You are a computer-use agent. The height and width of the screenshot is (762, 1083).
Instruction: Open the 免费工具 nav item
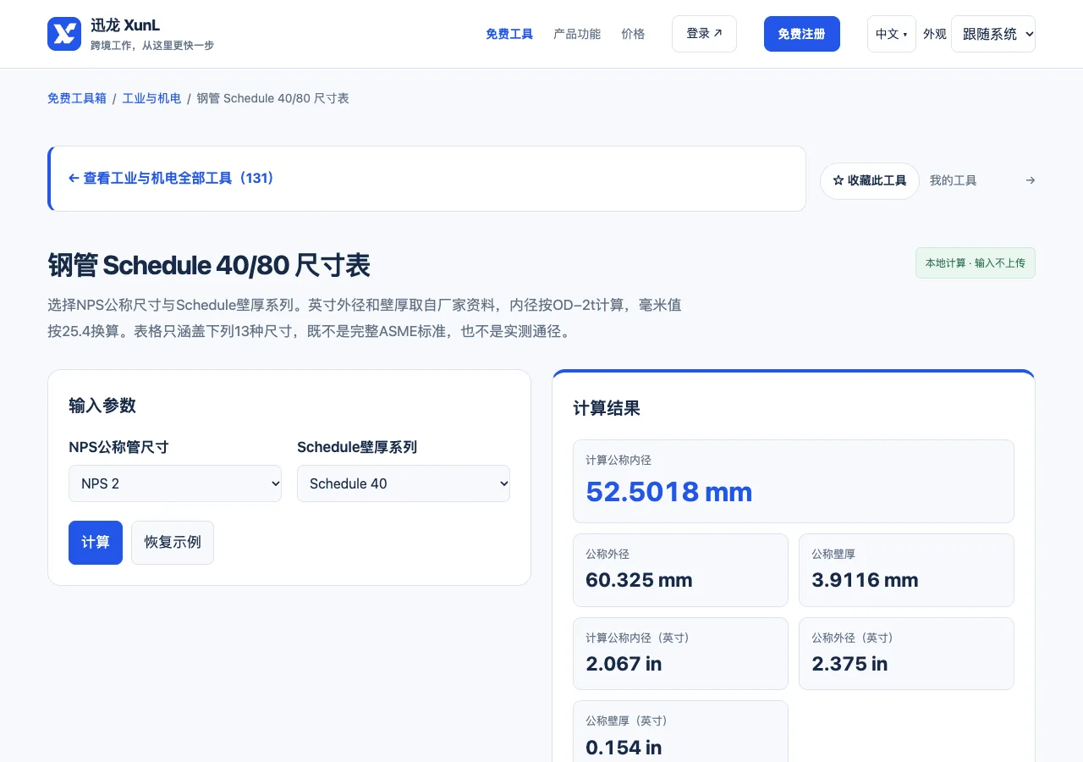tap(509, 34)
